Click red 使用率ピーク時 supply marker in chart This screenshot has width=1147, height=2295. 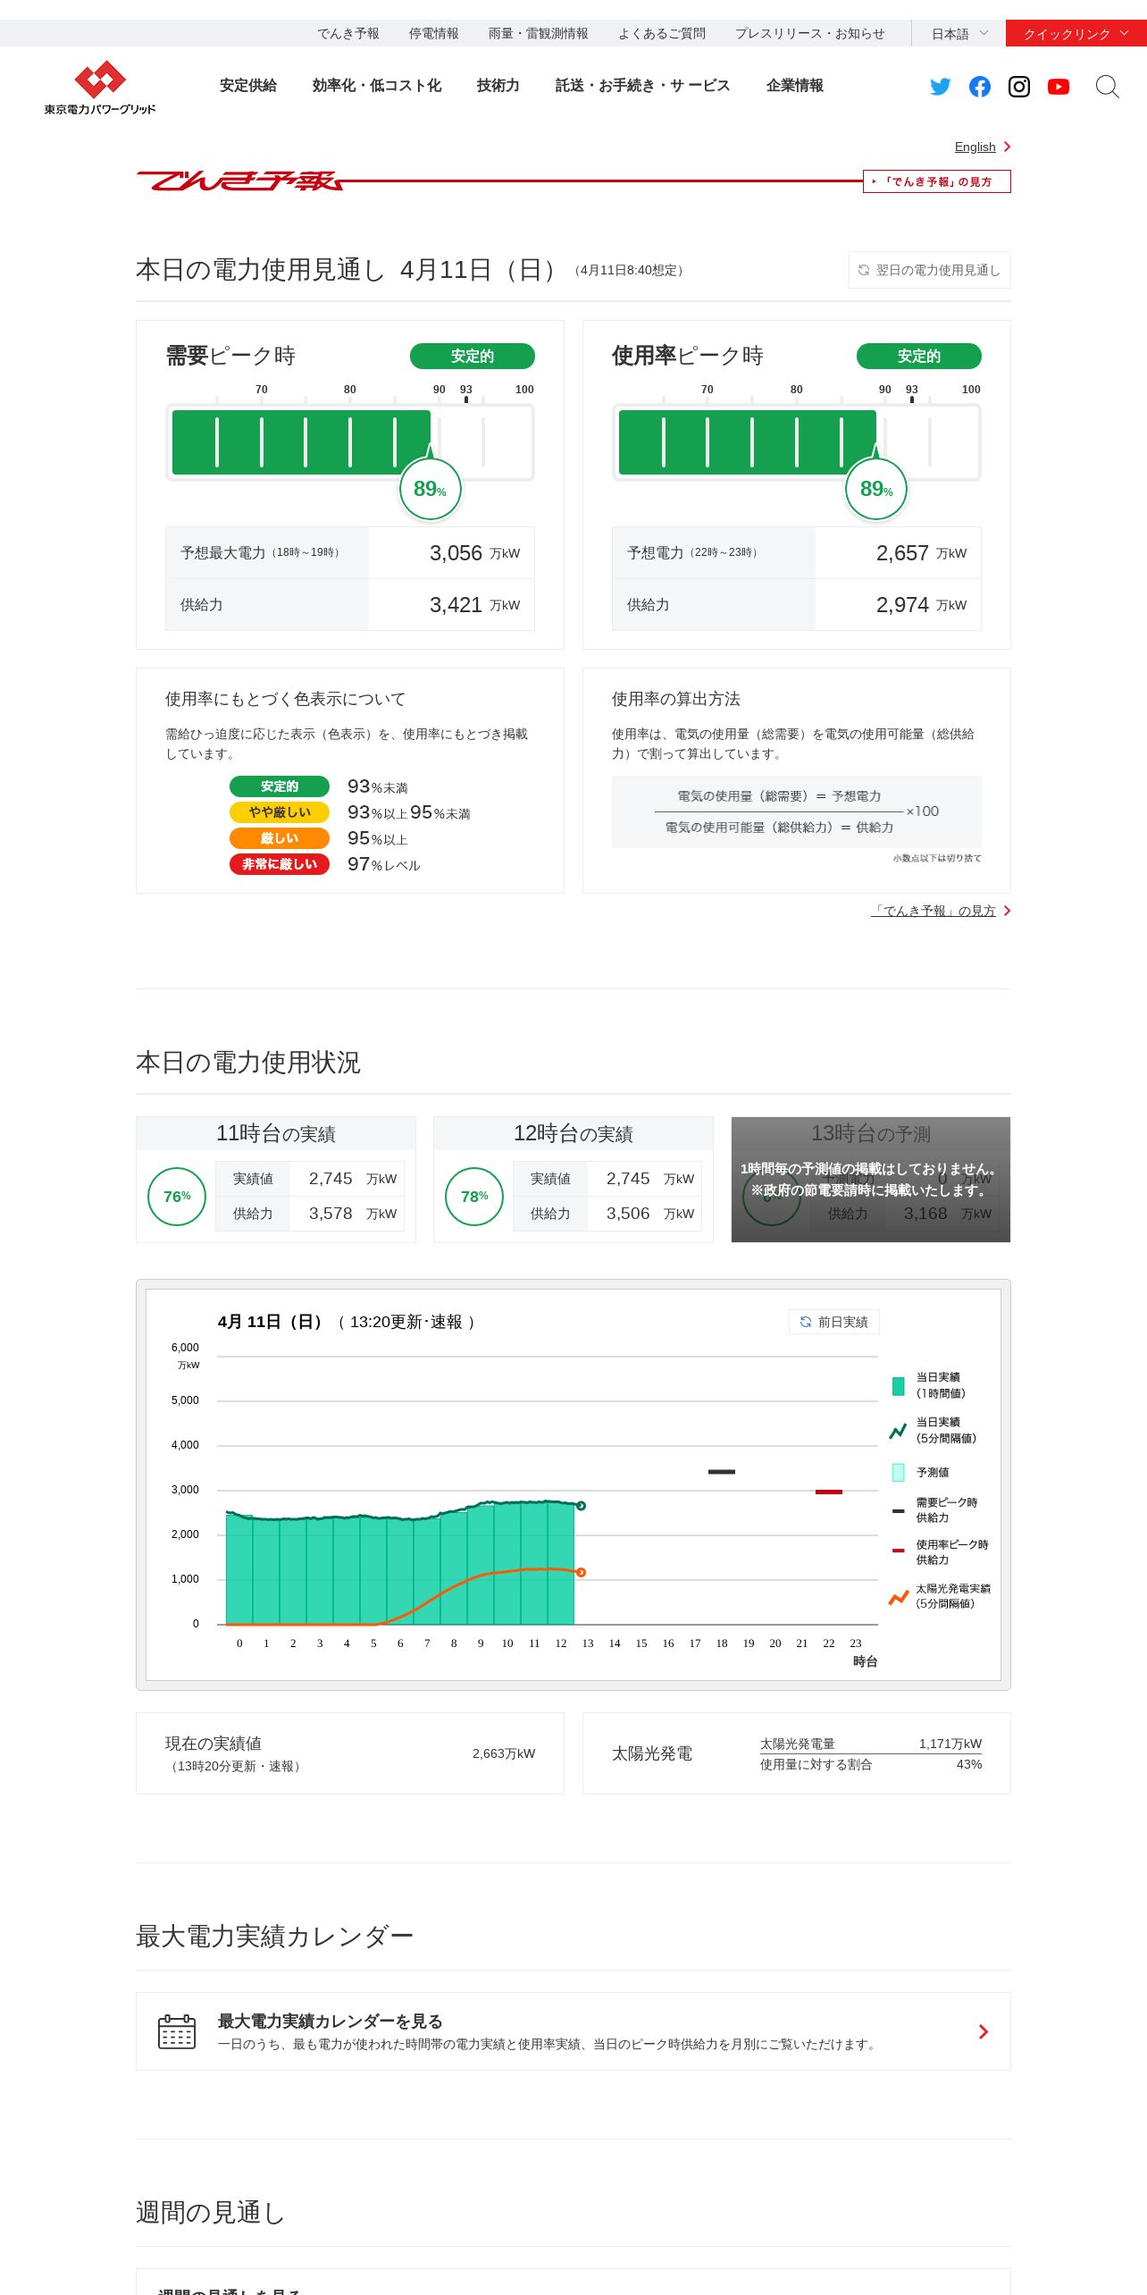pyautogui.click(x=829, y=1492)
